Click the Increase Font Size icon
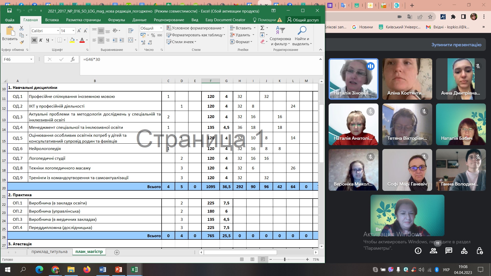 tap(79, 31)
